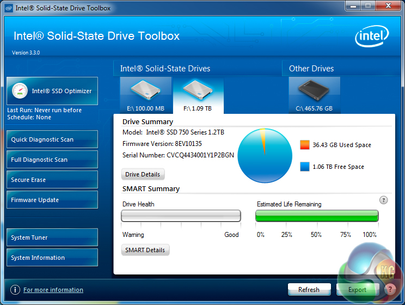
Task: Click the Drive Health bar
Action: click(x=181, y=216)
